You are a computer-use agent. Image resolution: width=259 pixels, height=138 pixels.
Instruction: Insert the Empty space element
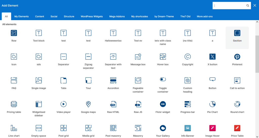(39, 131)
